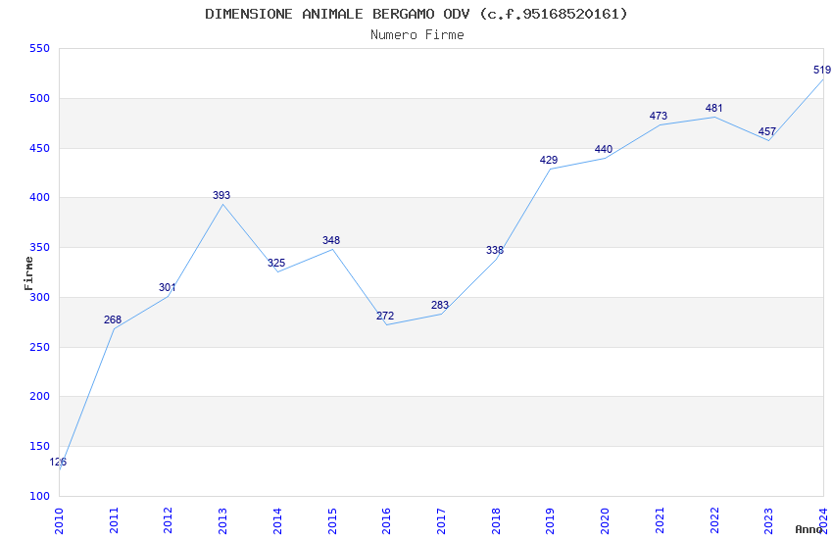Click x-axis year label 2023
The image size is (833, 539).
[768, 520]
